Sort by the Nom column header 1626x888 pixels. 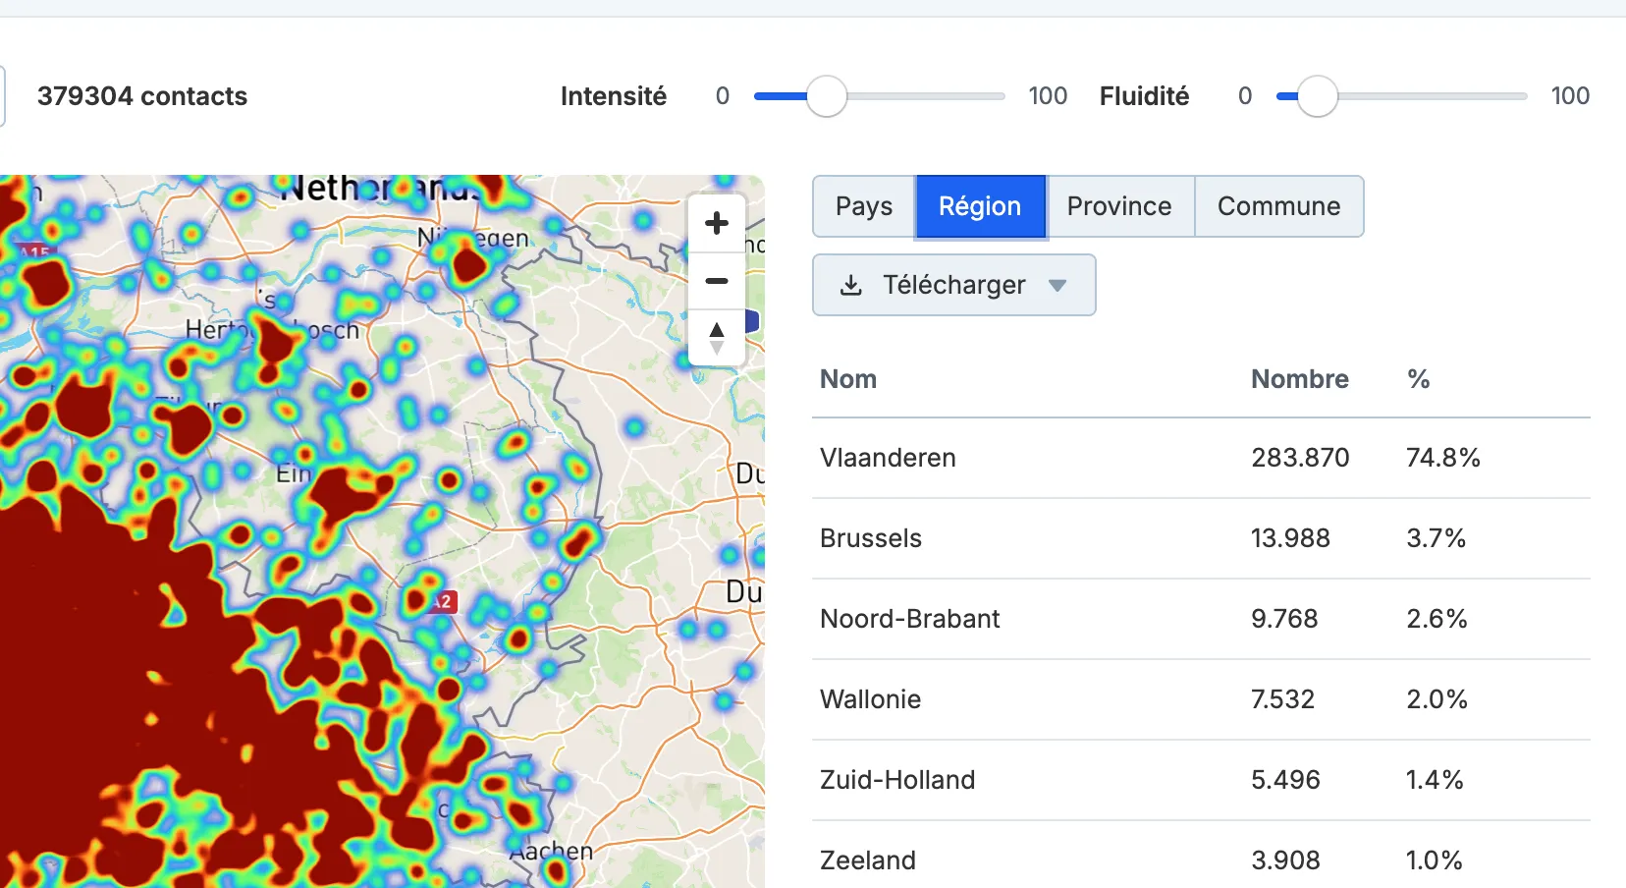[x=848, y=379]
